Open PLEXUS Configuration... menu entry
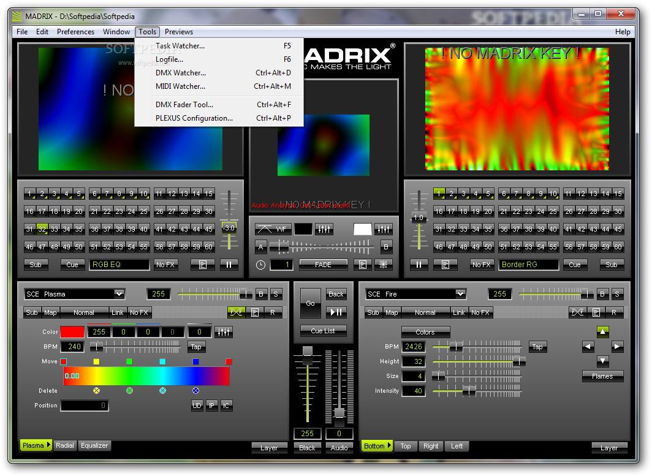This screenshot has width=652, height=476. 219,118
